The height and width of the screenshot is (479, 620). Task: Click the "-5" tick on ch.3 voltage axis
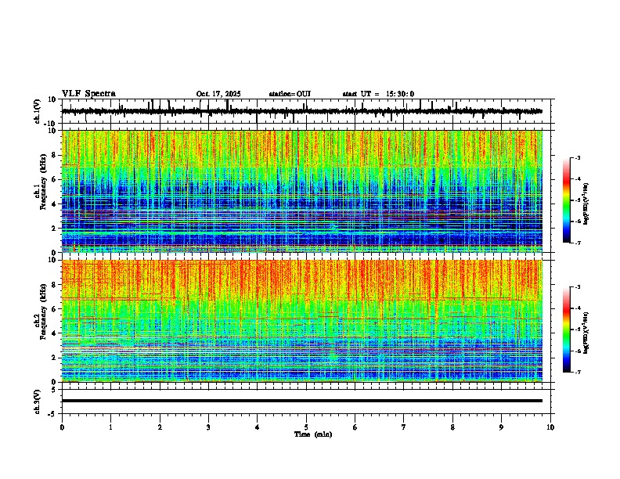coord(52,414)
